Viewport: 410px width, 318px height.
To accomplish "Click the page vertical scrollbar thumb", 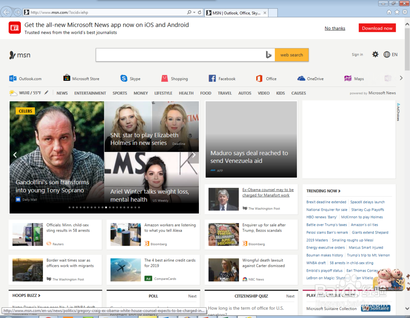I will pyautogui.click(x=407, y=48).
